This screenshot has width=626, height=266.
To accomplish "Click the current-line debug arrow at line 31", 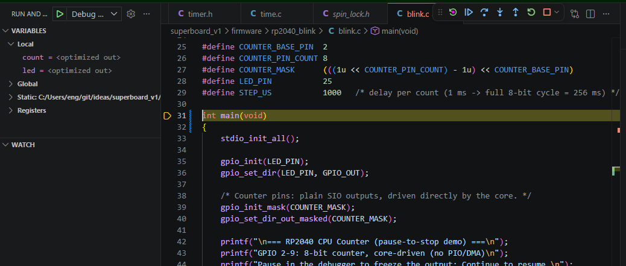I will [167, 116].
